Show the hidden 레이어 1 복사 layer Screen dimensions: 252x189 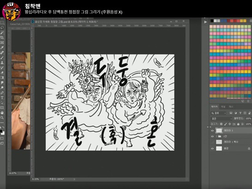tap(212, 142)
